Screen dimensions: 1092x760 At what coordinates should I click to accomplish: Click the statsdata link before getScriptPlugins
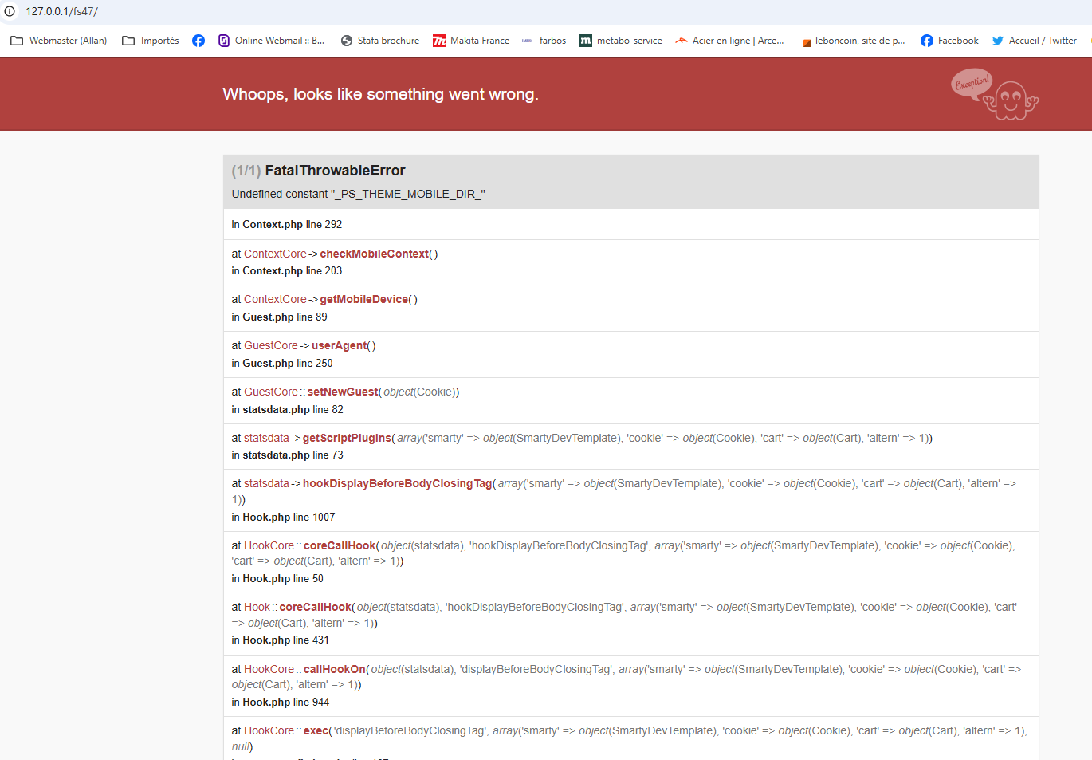pos(266,438)
